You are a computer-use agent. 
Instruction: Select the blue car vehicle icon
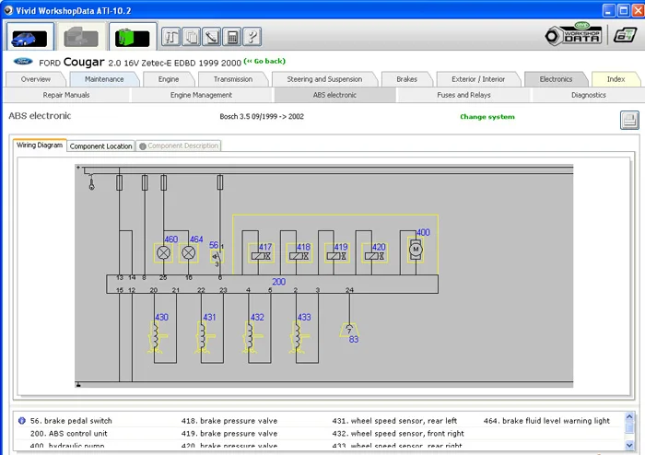coord(29,37)
